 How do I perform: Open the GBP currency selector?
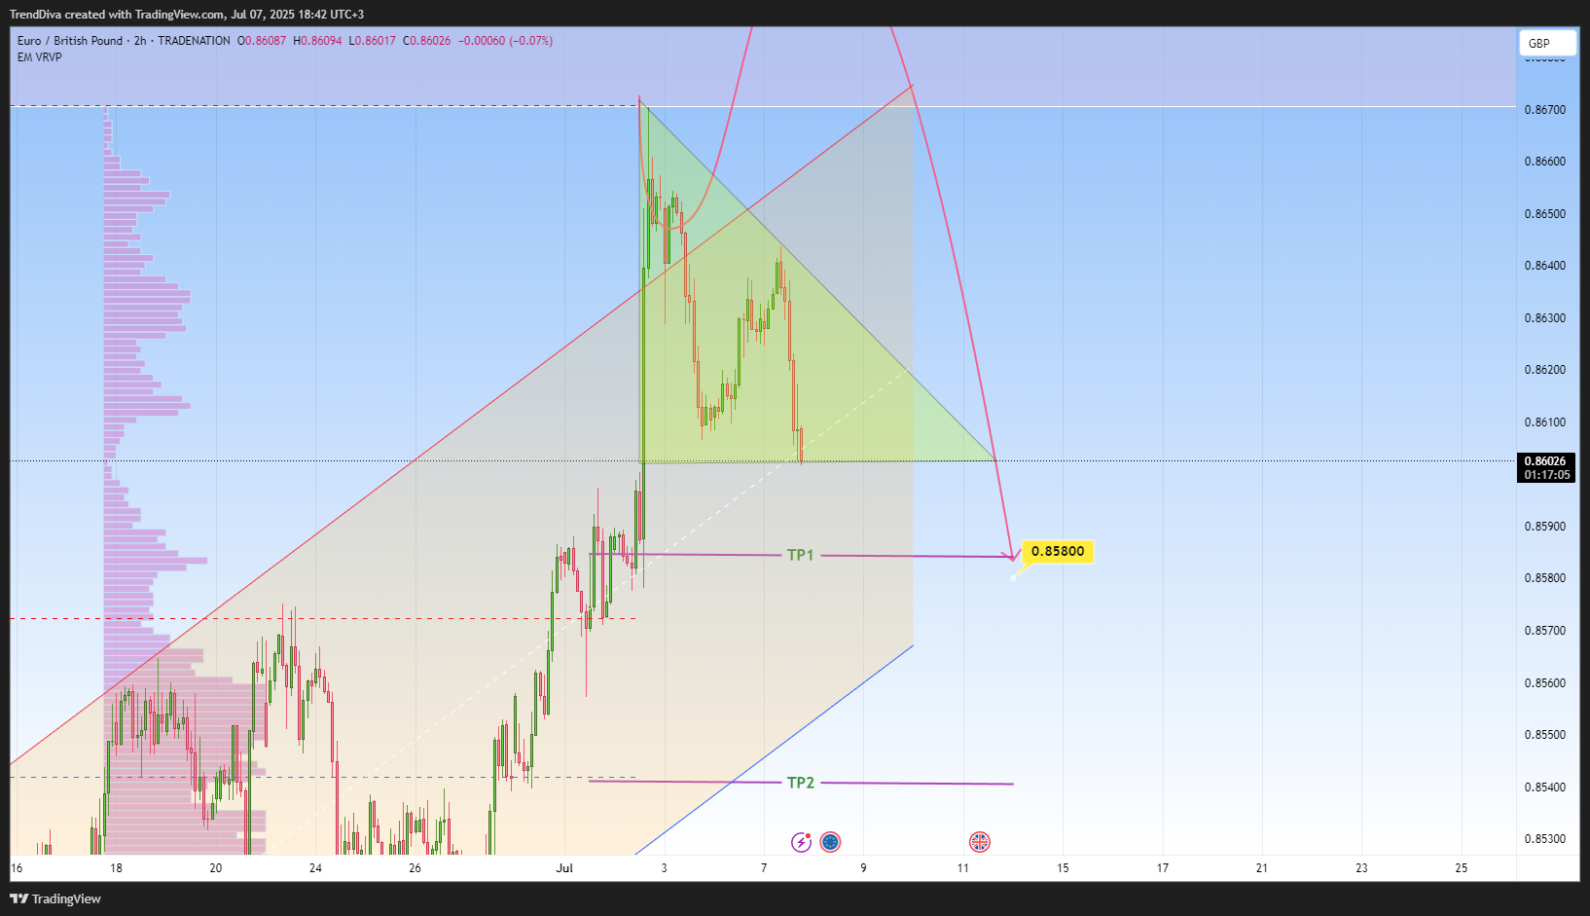(1547, 43)
